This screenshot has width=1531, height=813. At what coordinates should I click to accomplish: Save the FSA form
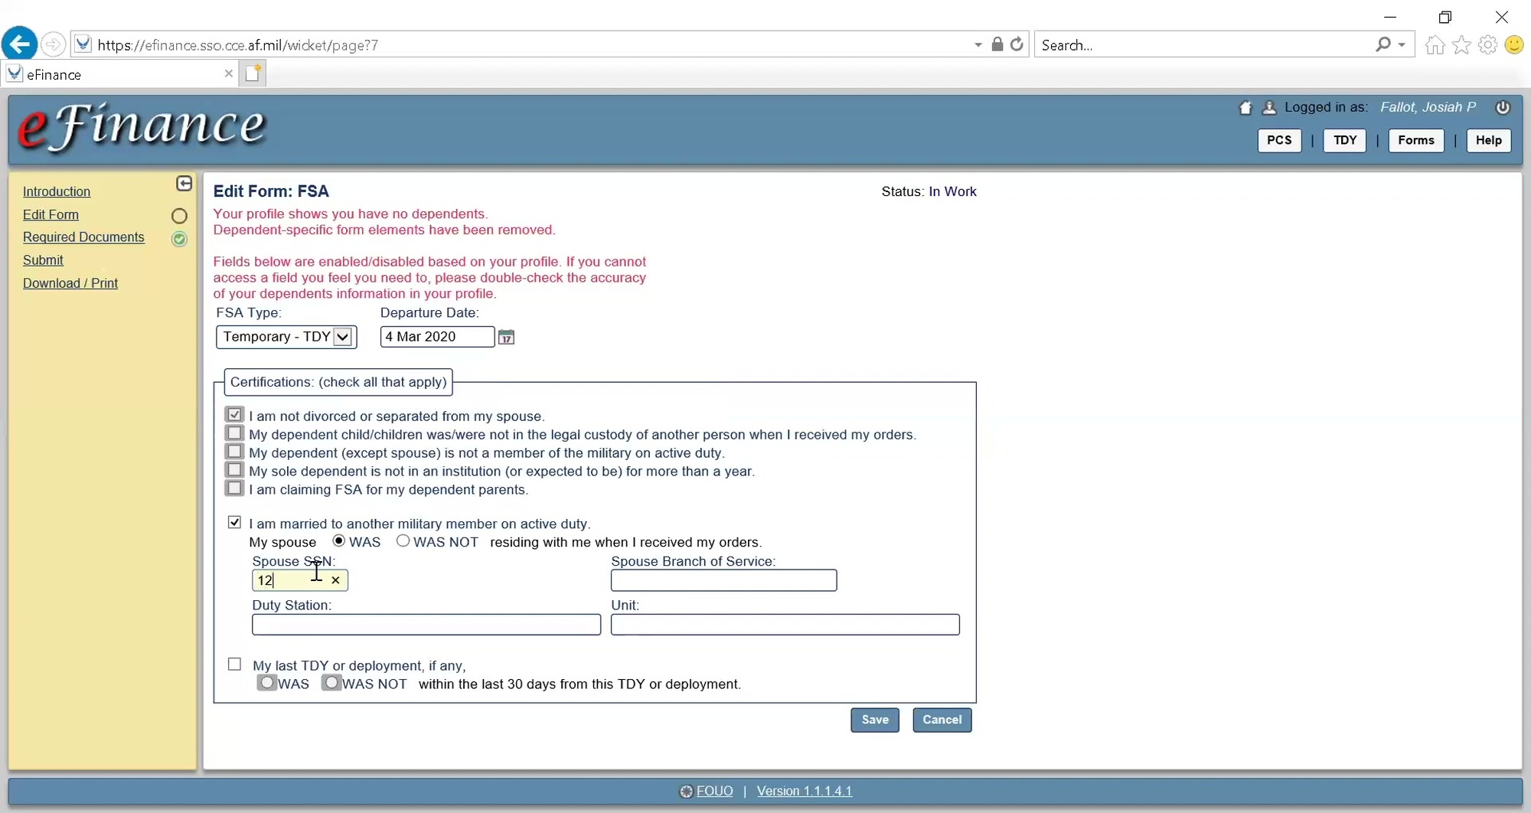pyautogui.click(x=875, y=720)
